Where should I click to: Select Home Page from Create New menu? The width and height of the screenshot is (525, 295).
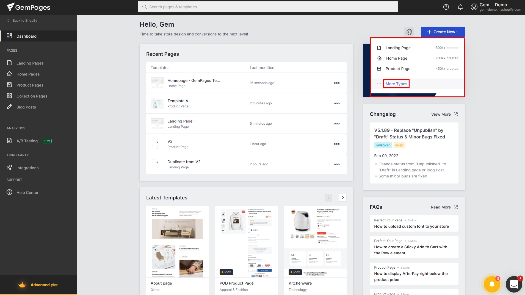click(x=418, y=58)
